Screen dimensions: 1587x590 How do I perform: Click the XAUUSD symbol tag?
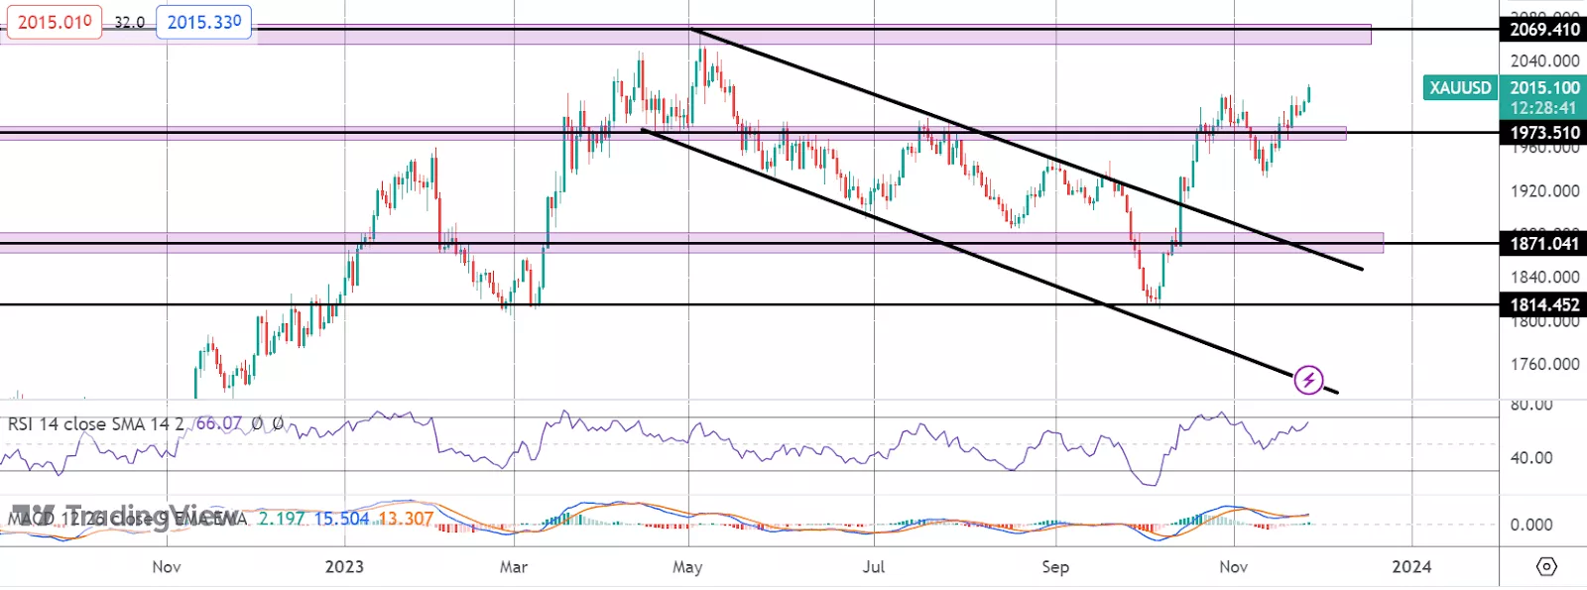pyautogui.click(x=1460, y=88)
